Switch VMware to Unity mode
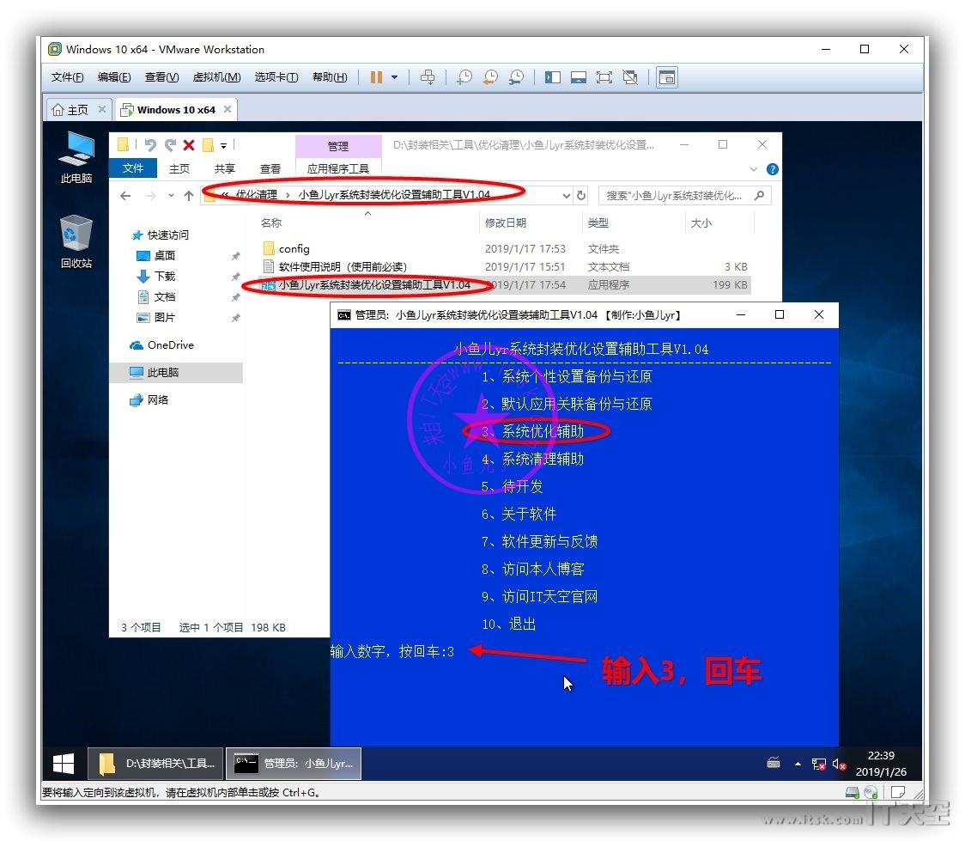The image size is (965, 841). tap(630, 77)
